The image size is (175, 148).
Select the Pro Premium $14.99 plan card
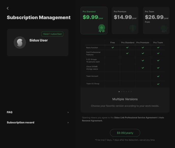pos(125,20)
